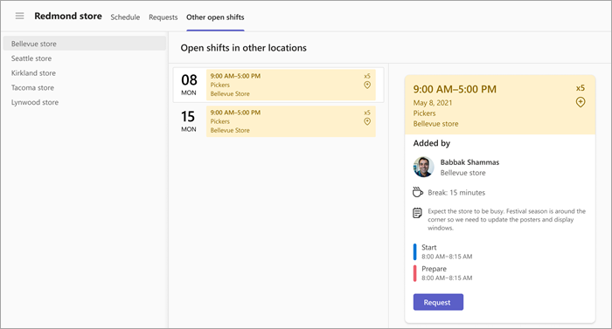Image resolution: width=612 pixels, height=329 pixels.
Task: Click 9:00 AM–5:00 PM heading in details card
Action: 455,89
